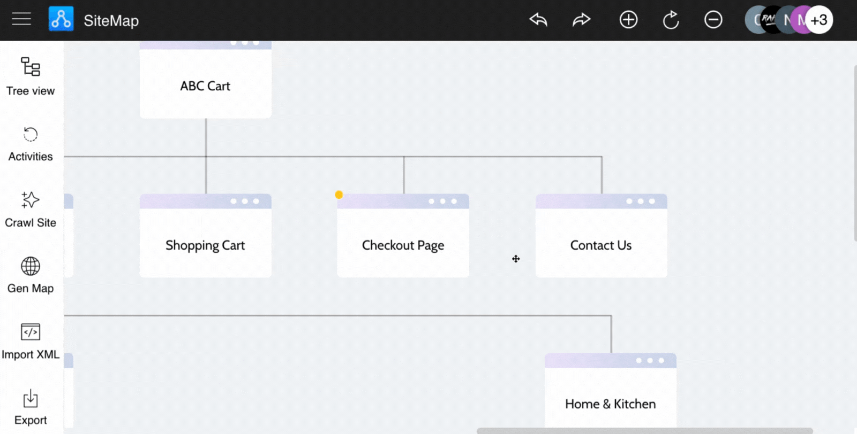
Task: Click the black RAI collaborator avatar
Action: [770, 20]
